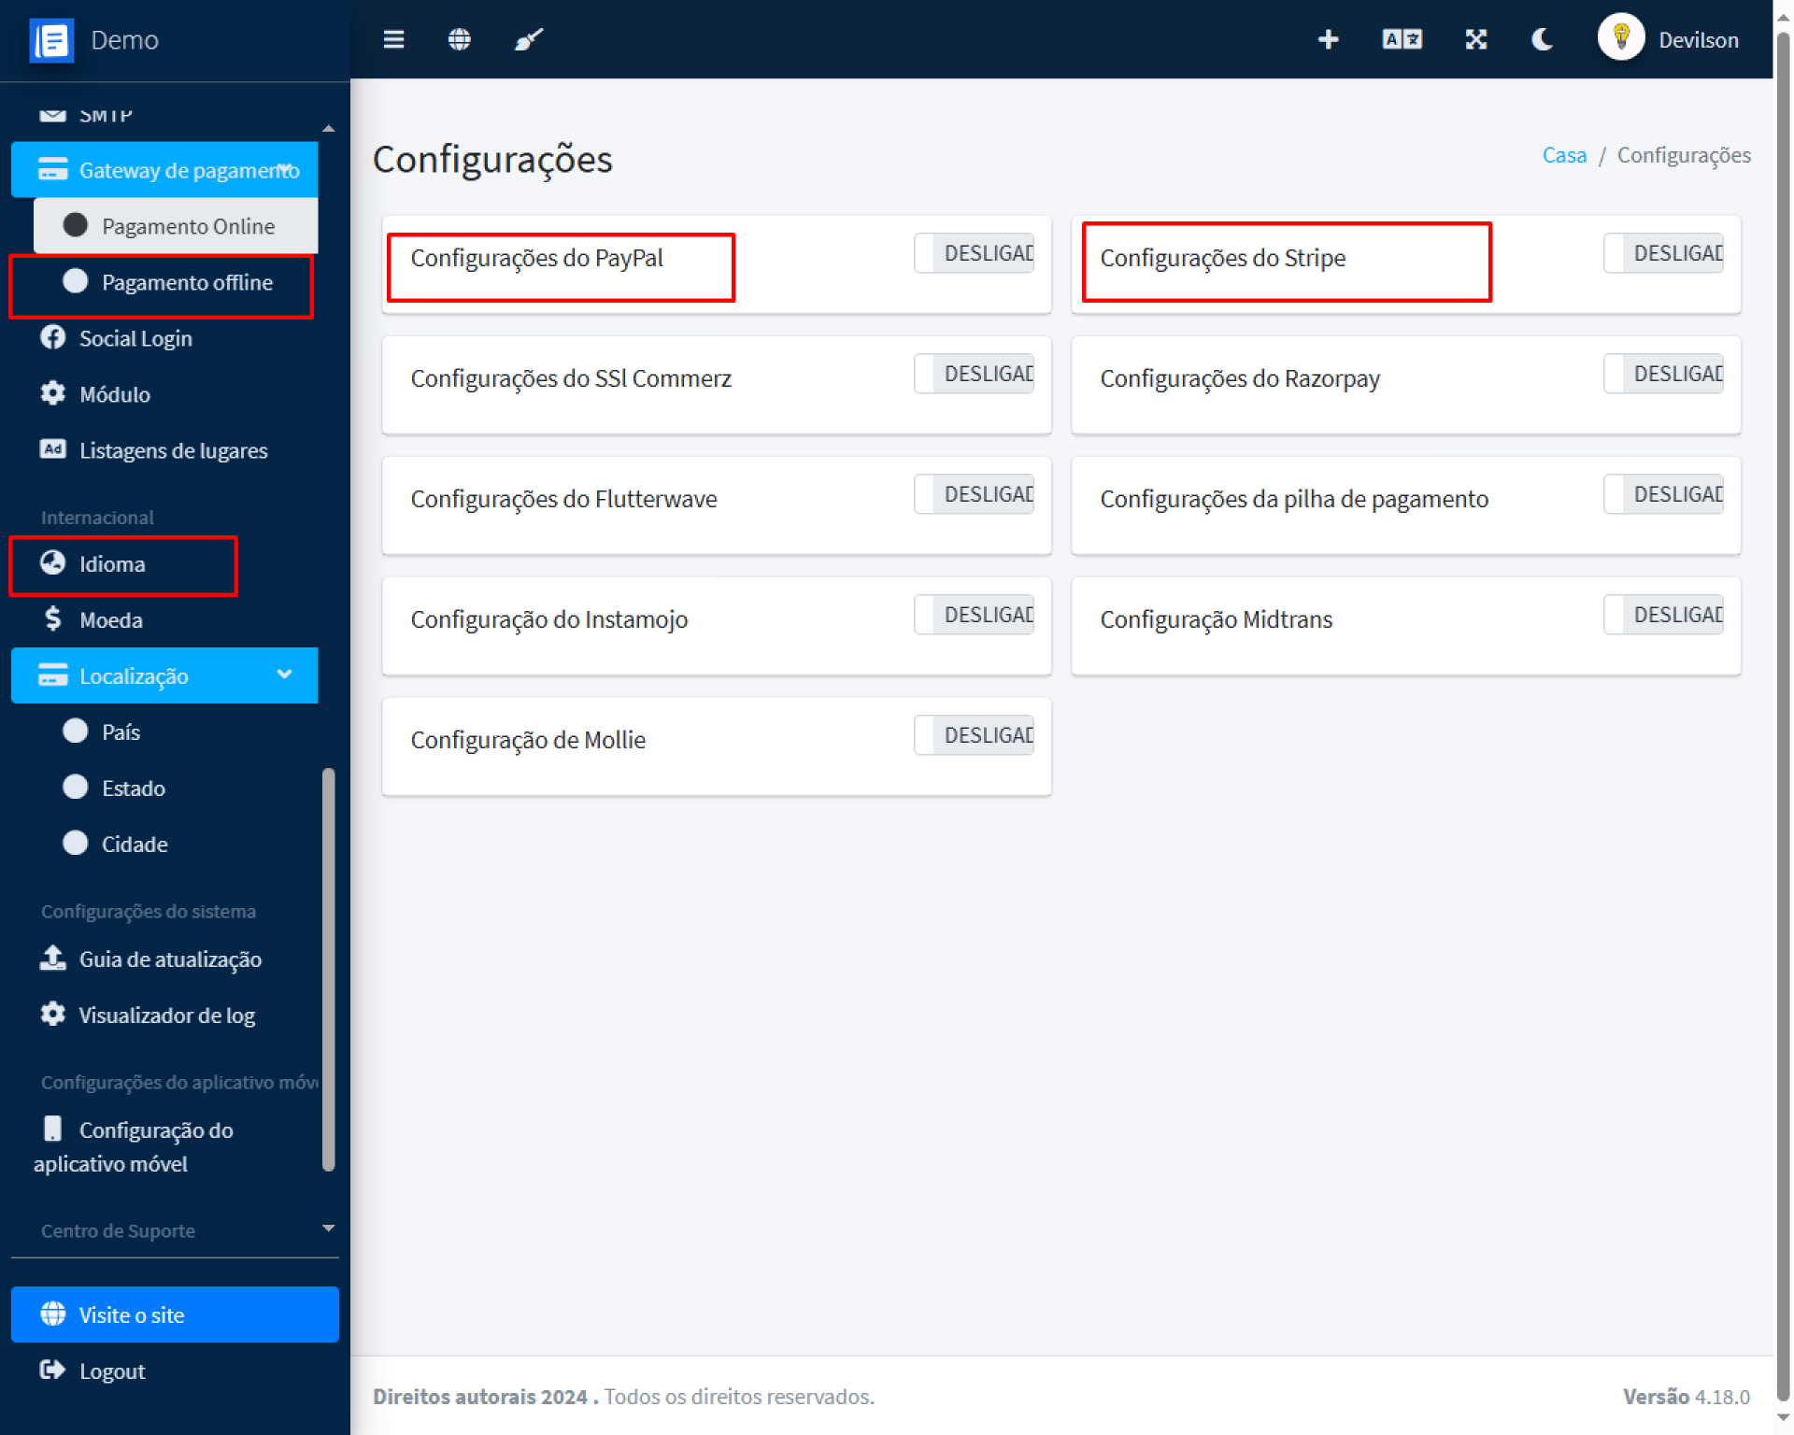Toggle fullscreen with the expand icon
This screenshot has width=1794, height=1435.
click(x=1475, y=39)
